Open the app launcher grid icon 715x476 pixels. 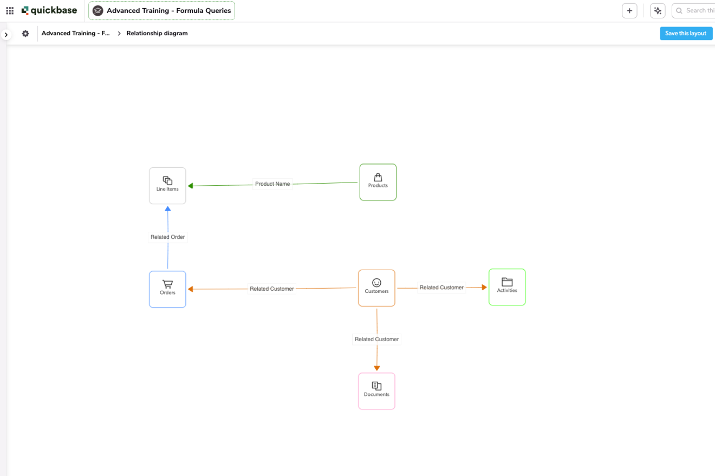click(x=10, y=10)
